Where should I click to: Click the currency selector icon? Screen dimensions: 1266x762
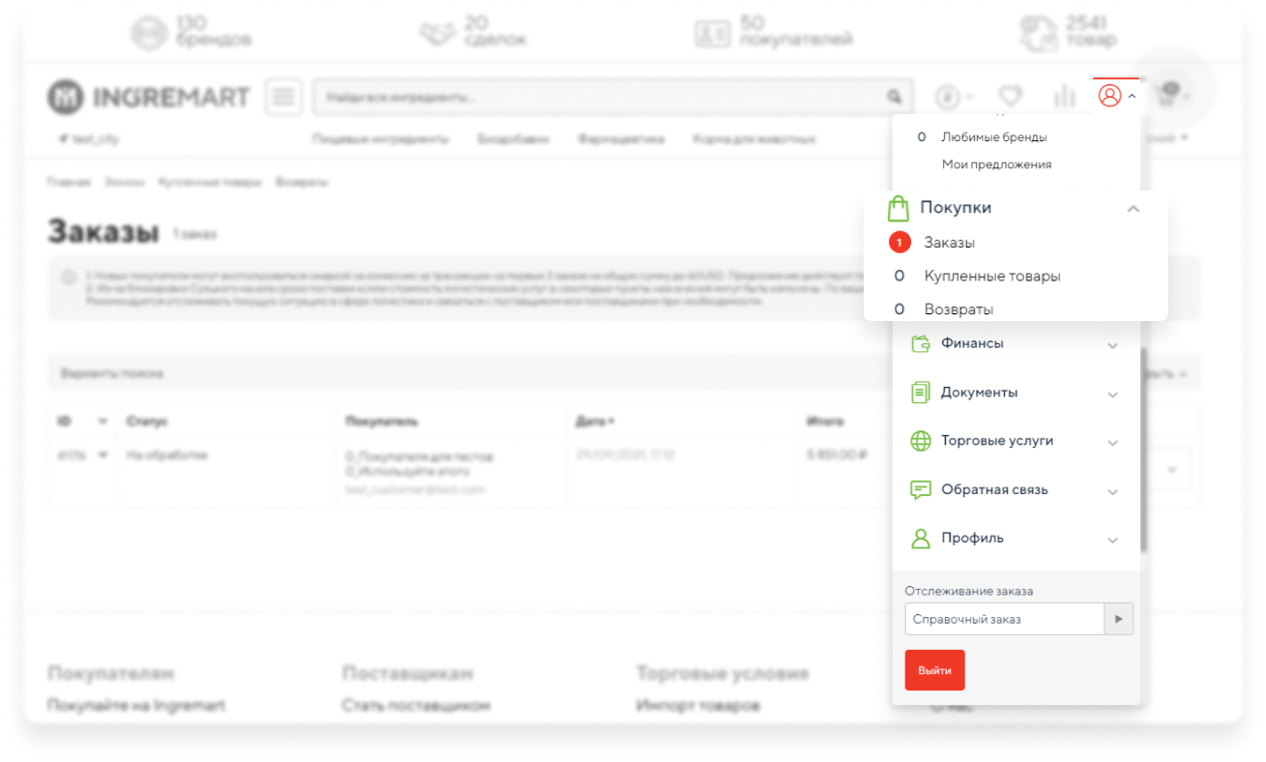[x=947, y=97]
